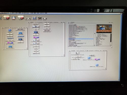Open the grey cube icon in bottom window
Viewport: 127px width, 95px height.
point(77,53)
